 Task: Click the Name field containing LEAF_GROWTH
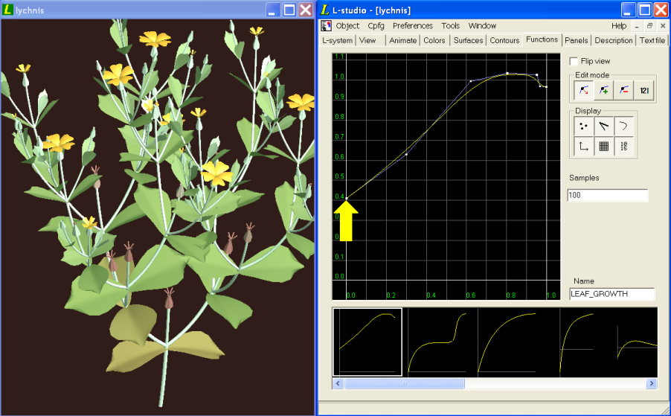coord(612,294)
